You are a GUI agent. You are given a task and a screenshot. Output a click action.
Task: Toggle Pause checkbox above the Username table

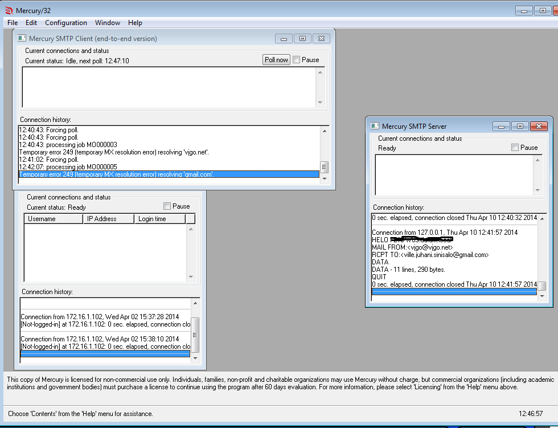(x=167, y=206)
